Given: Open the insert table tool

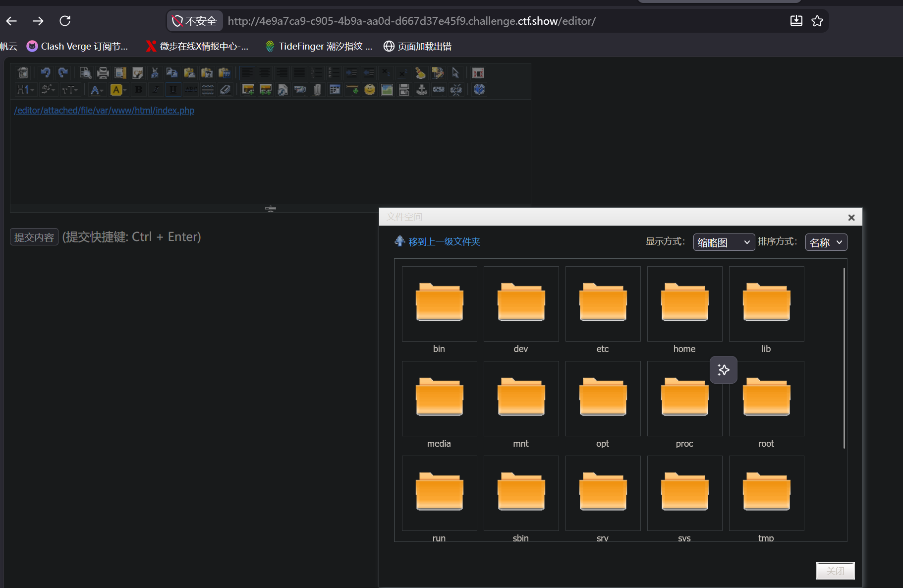Looking at the screenshot, I should tap(335, 90).
